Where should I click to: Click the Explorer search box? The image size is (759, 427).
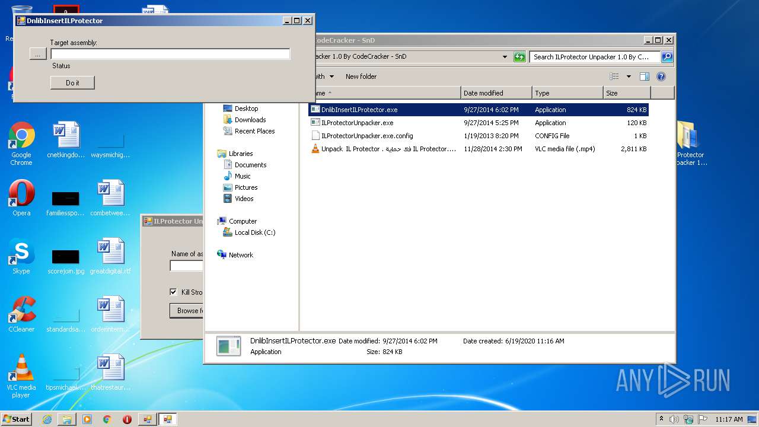tap(595, 57)
